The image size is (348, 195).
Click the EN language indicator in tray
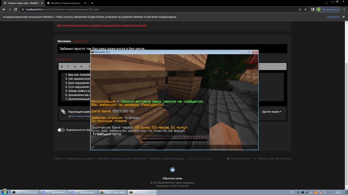tap(293, 192)
